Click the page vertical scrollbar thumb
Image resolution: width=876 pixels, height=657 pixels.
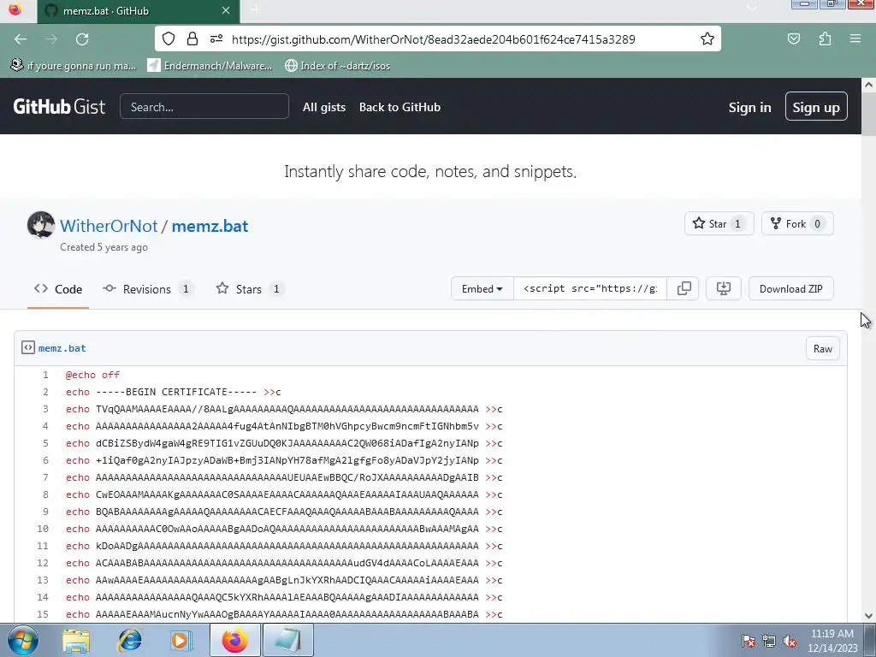tap(868, 115)
